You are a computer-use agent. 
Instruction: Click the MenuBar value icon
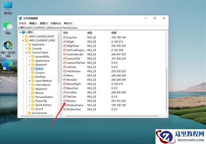click(65, 80)
